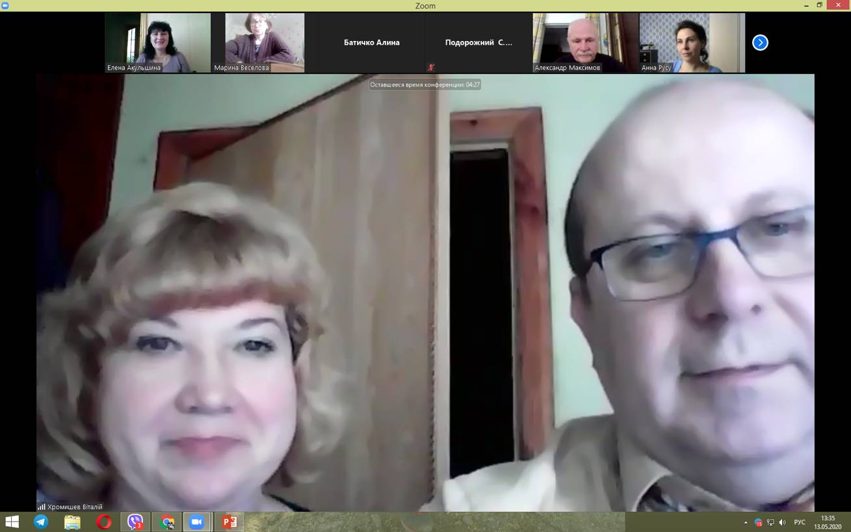Open Telegram from the taskbar
851x532 pixels.
click(x=41, y=522)
